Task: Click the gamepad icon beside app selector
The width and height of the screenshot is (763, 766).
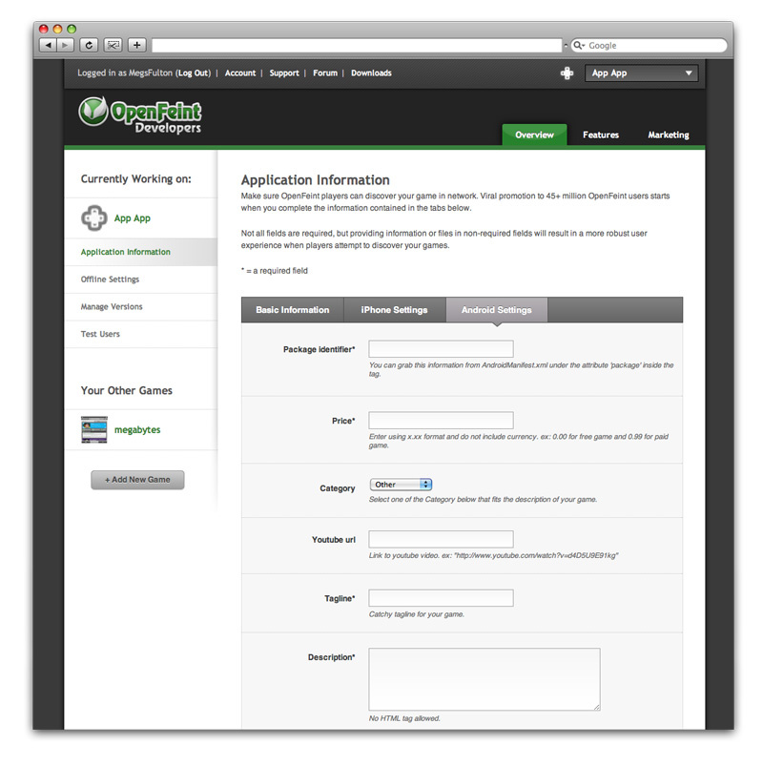Action: click(x=567, y=73)
